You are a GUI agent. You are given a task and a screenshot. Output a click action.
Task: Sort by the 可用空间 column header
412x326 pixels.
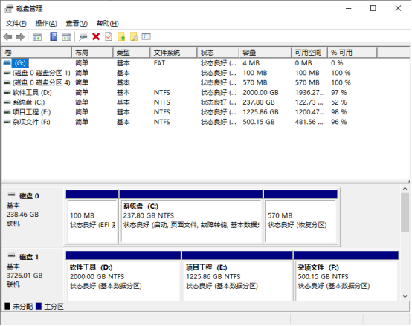pyautogui.click(x=309, y=53)
